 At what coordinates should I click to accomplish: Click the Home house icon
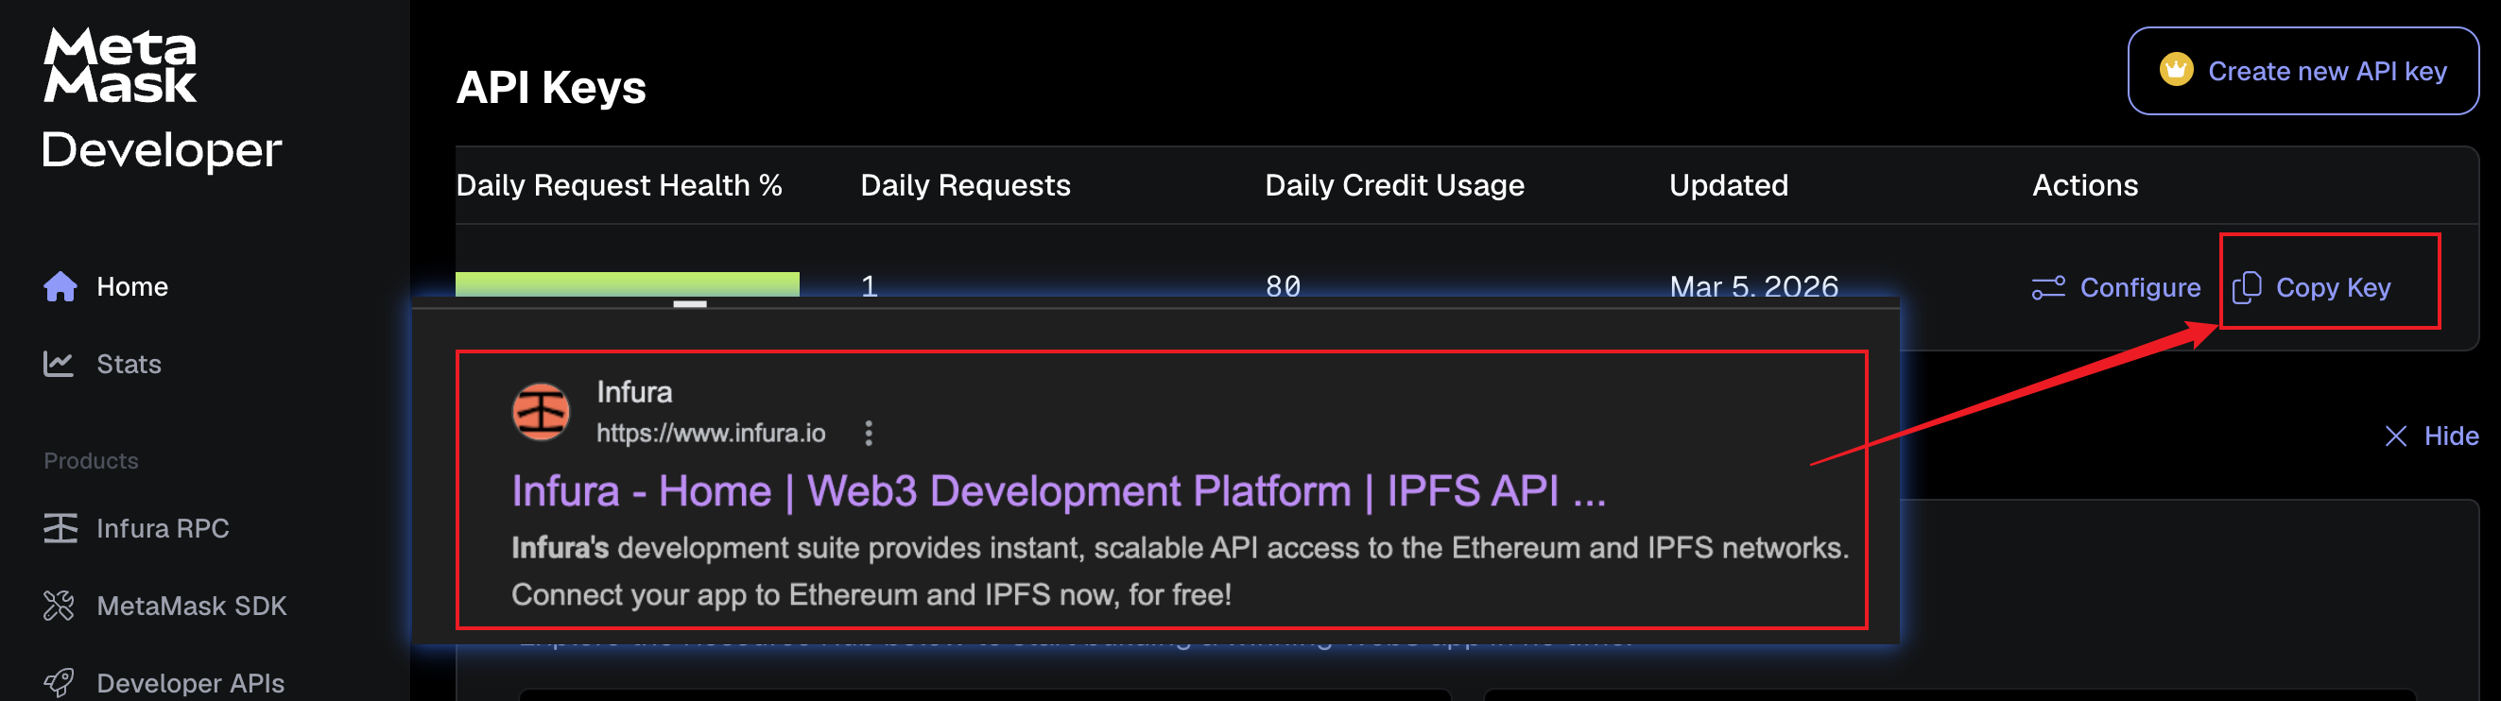click(x=60, y=286)
